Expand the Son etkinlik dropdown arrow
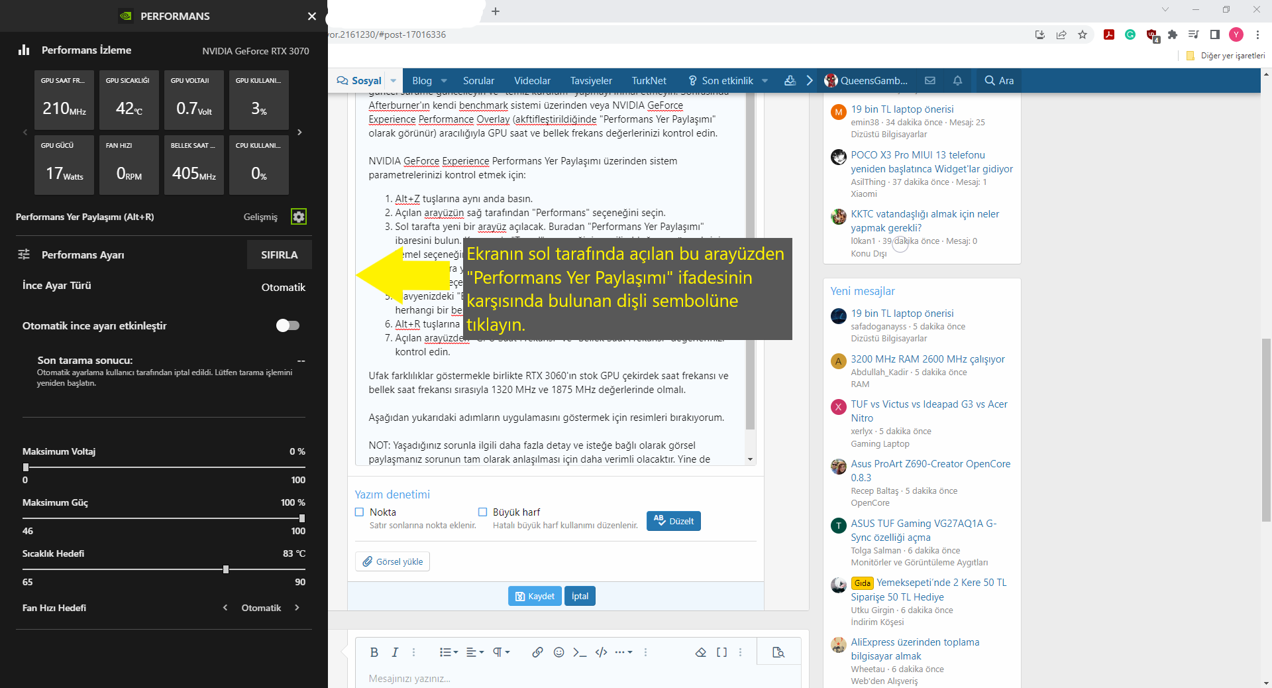Image resolution: width=1272 pixels, height=688 pixels. [x=765, y=80]
